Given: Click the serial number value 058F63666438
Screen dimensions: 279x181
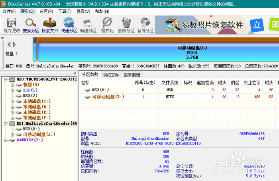Looking at the screenshot, I should 252,134.
